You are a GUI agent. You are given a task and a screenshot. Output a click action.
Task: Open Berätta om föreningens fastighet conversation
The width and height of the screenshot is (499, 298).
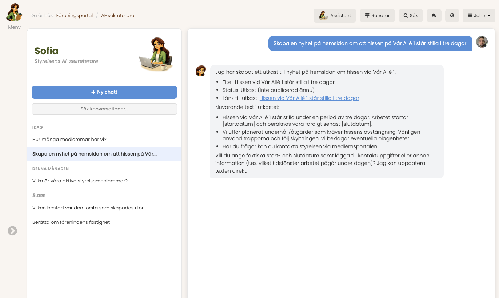[71, 222]
